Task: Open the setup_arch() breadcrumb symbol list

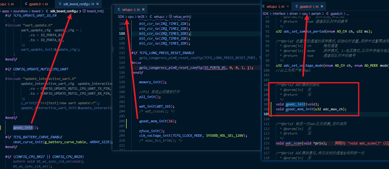Action: (x=182, y=17)
